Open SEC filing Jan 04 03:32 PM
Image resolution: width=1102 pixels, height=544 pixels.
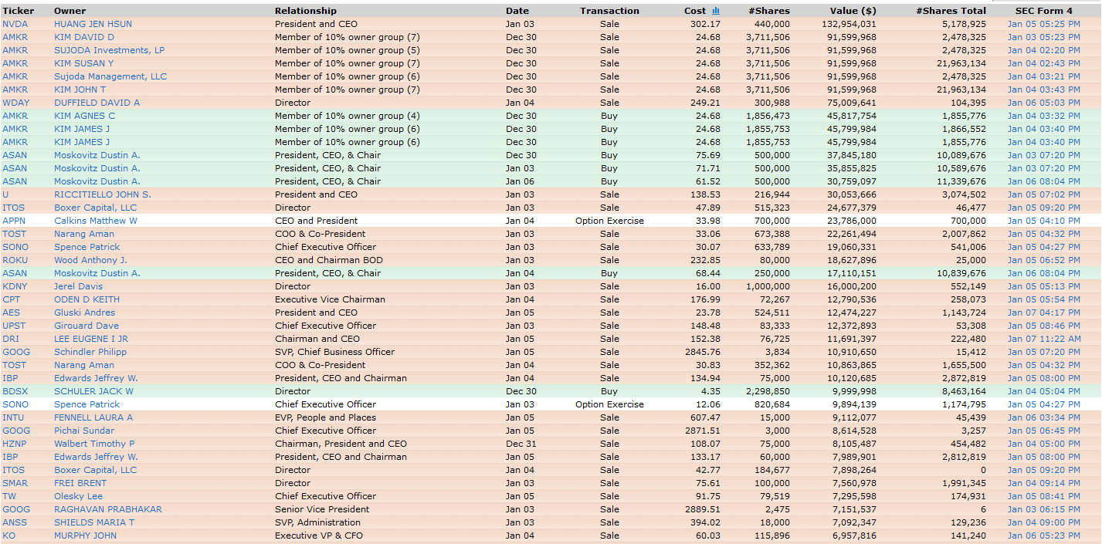[x=1043, y=116]
